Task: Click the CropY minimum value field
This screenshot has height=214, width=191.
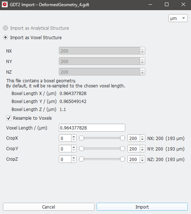Action: (65, 149)
